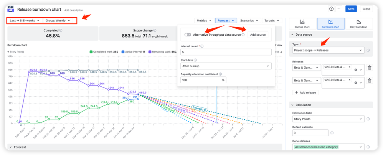The height and width of the screenshot is (155, 383).
Task: Click the BR app logo icon
Action: tap(11, 9)
